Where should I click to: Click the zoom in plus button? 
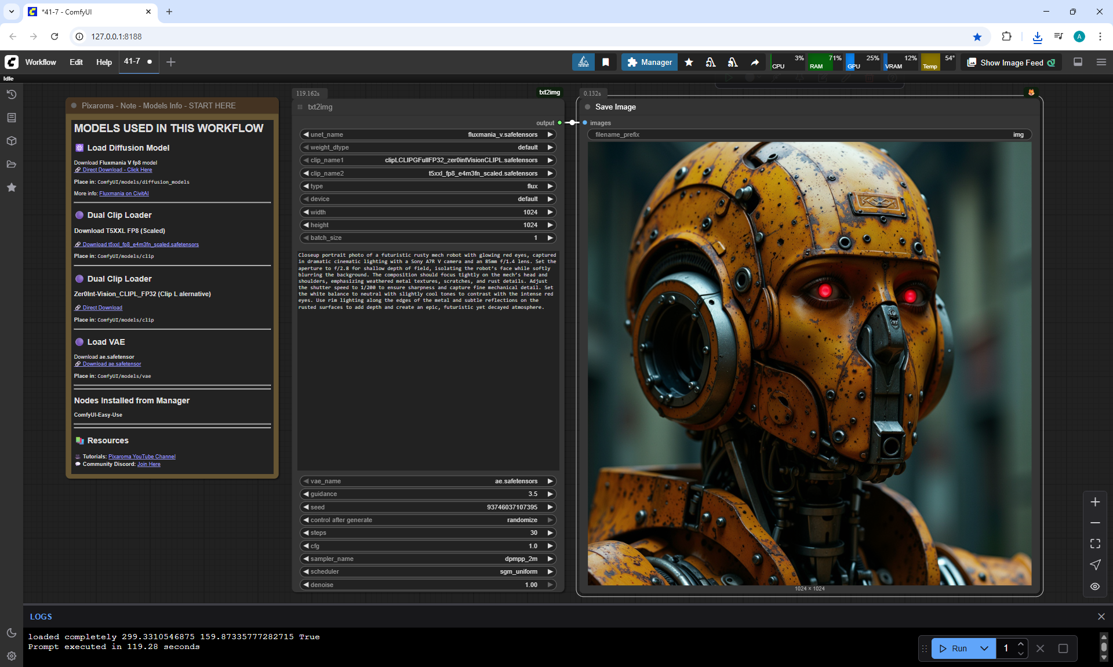click(x=1095, y=502)
